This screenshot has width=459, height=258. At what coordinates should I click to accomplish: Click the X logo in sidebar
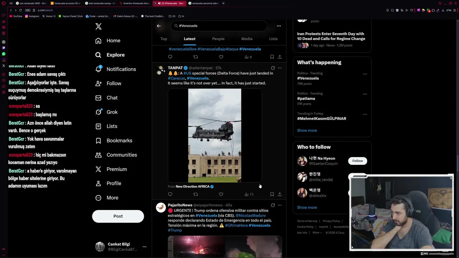[x=98, y=26]
